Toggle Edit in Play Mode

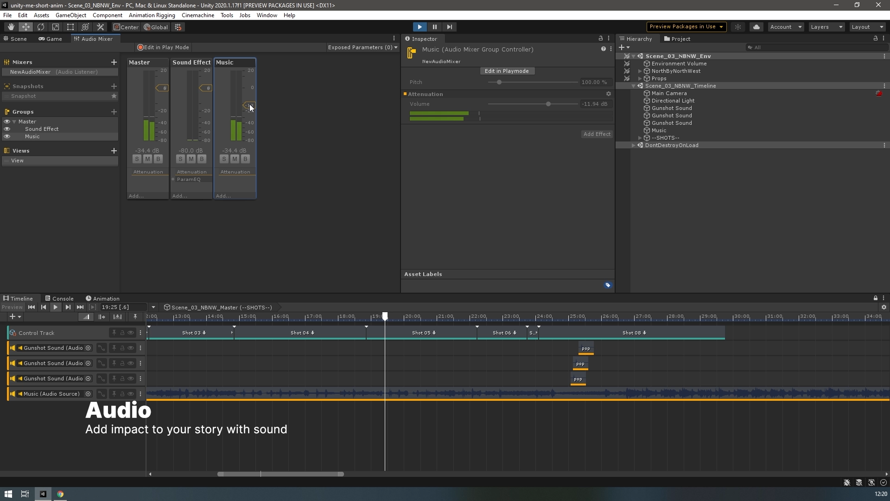[163, 47]
